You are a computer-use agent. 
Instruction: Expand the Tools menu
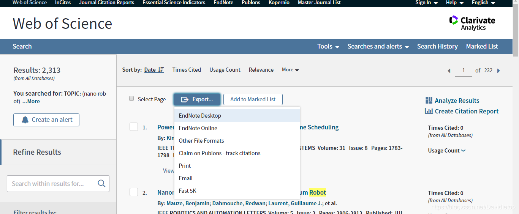point(328,46)
